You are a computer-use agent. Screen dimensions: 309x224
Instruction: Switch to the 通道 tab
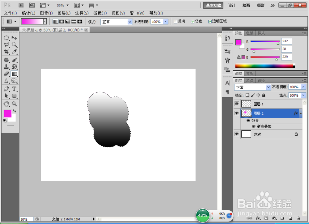[250, 80]
